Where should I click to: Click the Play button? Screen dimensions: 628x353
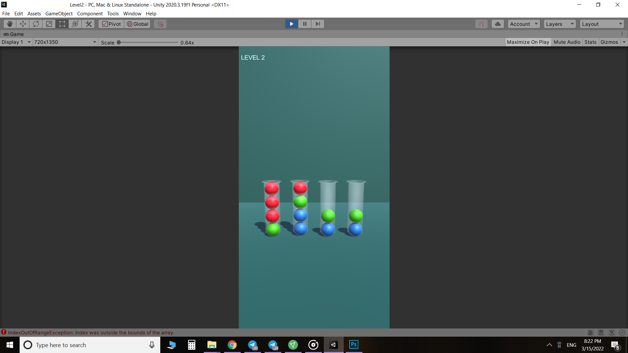coord(291,24)
